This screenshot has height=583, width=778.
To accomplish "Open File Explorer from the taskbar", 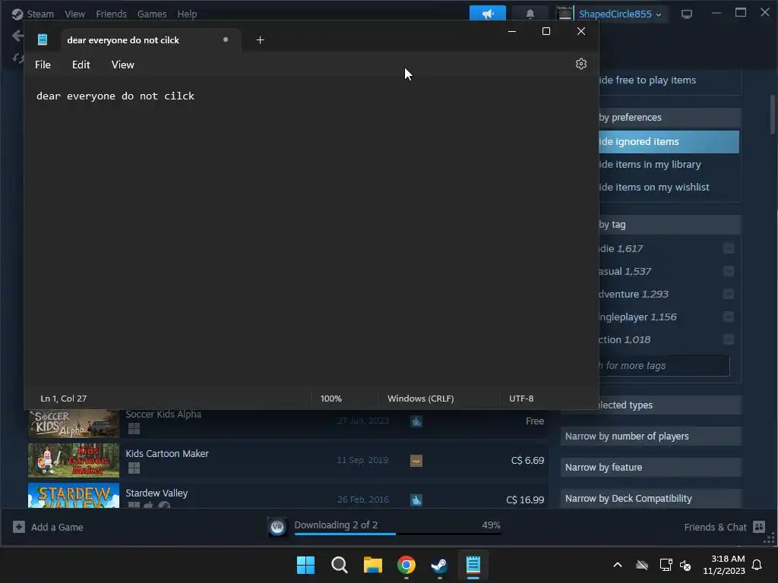I will click(x=372, y=565).
